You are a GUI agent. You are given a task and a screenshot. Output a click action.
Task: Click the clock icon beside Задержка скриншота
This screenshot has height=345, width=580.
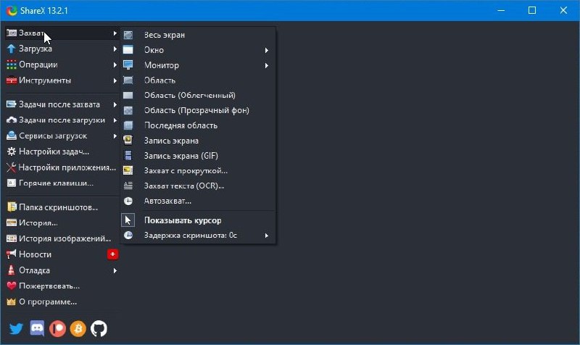(x=128, y=235)
